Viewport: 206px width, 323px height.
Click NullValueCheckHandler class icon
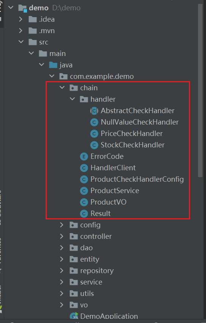click(x=94, y=122)
